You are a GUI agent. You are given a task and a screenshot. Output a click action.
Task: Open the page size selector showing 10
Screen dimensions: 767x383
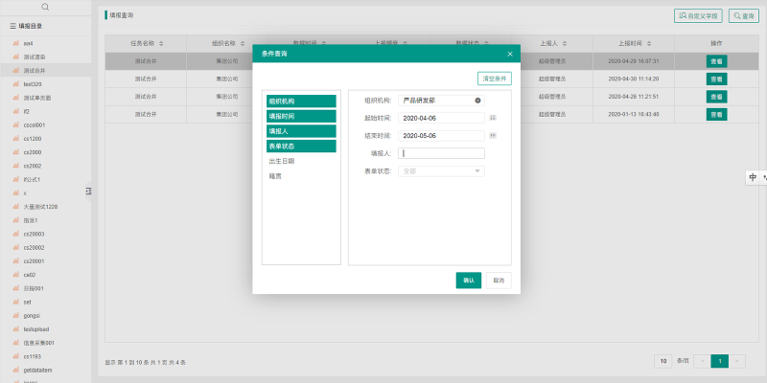(x=662, y=361)
